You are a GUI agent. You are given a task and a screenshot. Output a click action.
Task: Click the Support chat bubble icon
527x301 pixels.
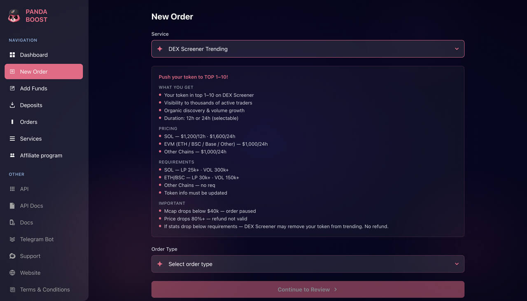pos(12,256)
